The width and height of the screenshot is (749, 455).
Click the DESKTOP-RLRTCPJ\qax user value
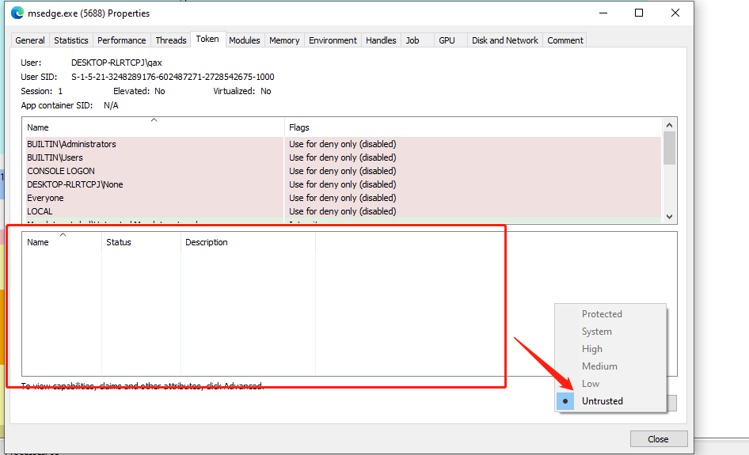point(116,63)
